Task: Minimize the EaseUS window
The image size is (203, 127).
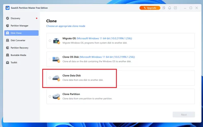Action: tap(185, 8)
